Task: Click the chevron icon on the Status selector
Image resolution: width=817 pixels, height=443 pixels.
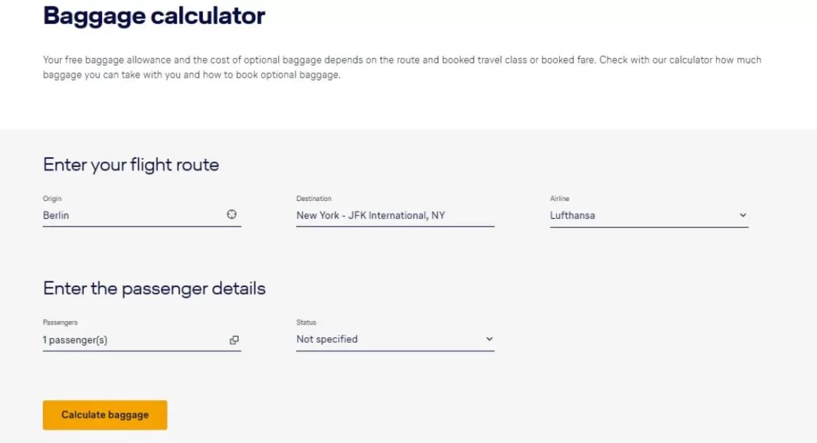Action: [489, 339]
